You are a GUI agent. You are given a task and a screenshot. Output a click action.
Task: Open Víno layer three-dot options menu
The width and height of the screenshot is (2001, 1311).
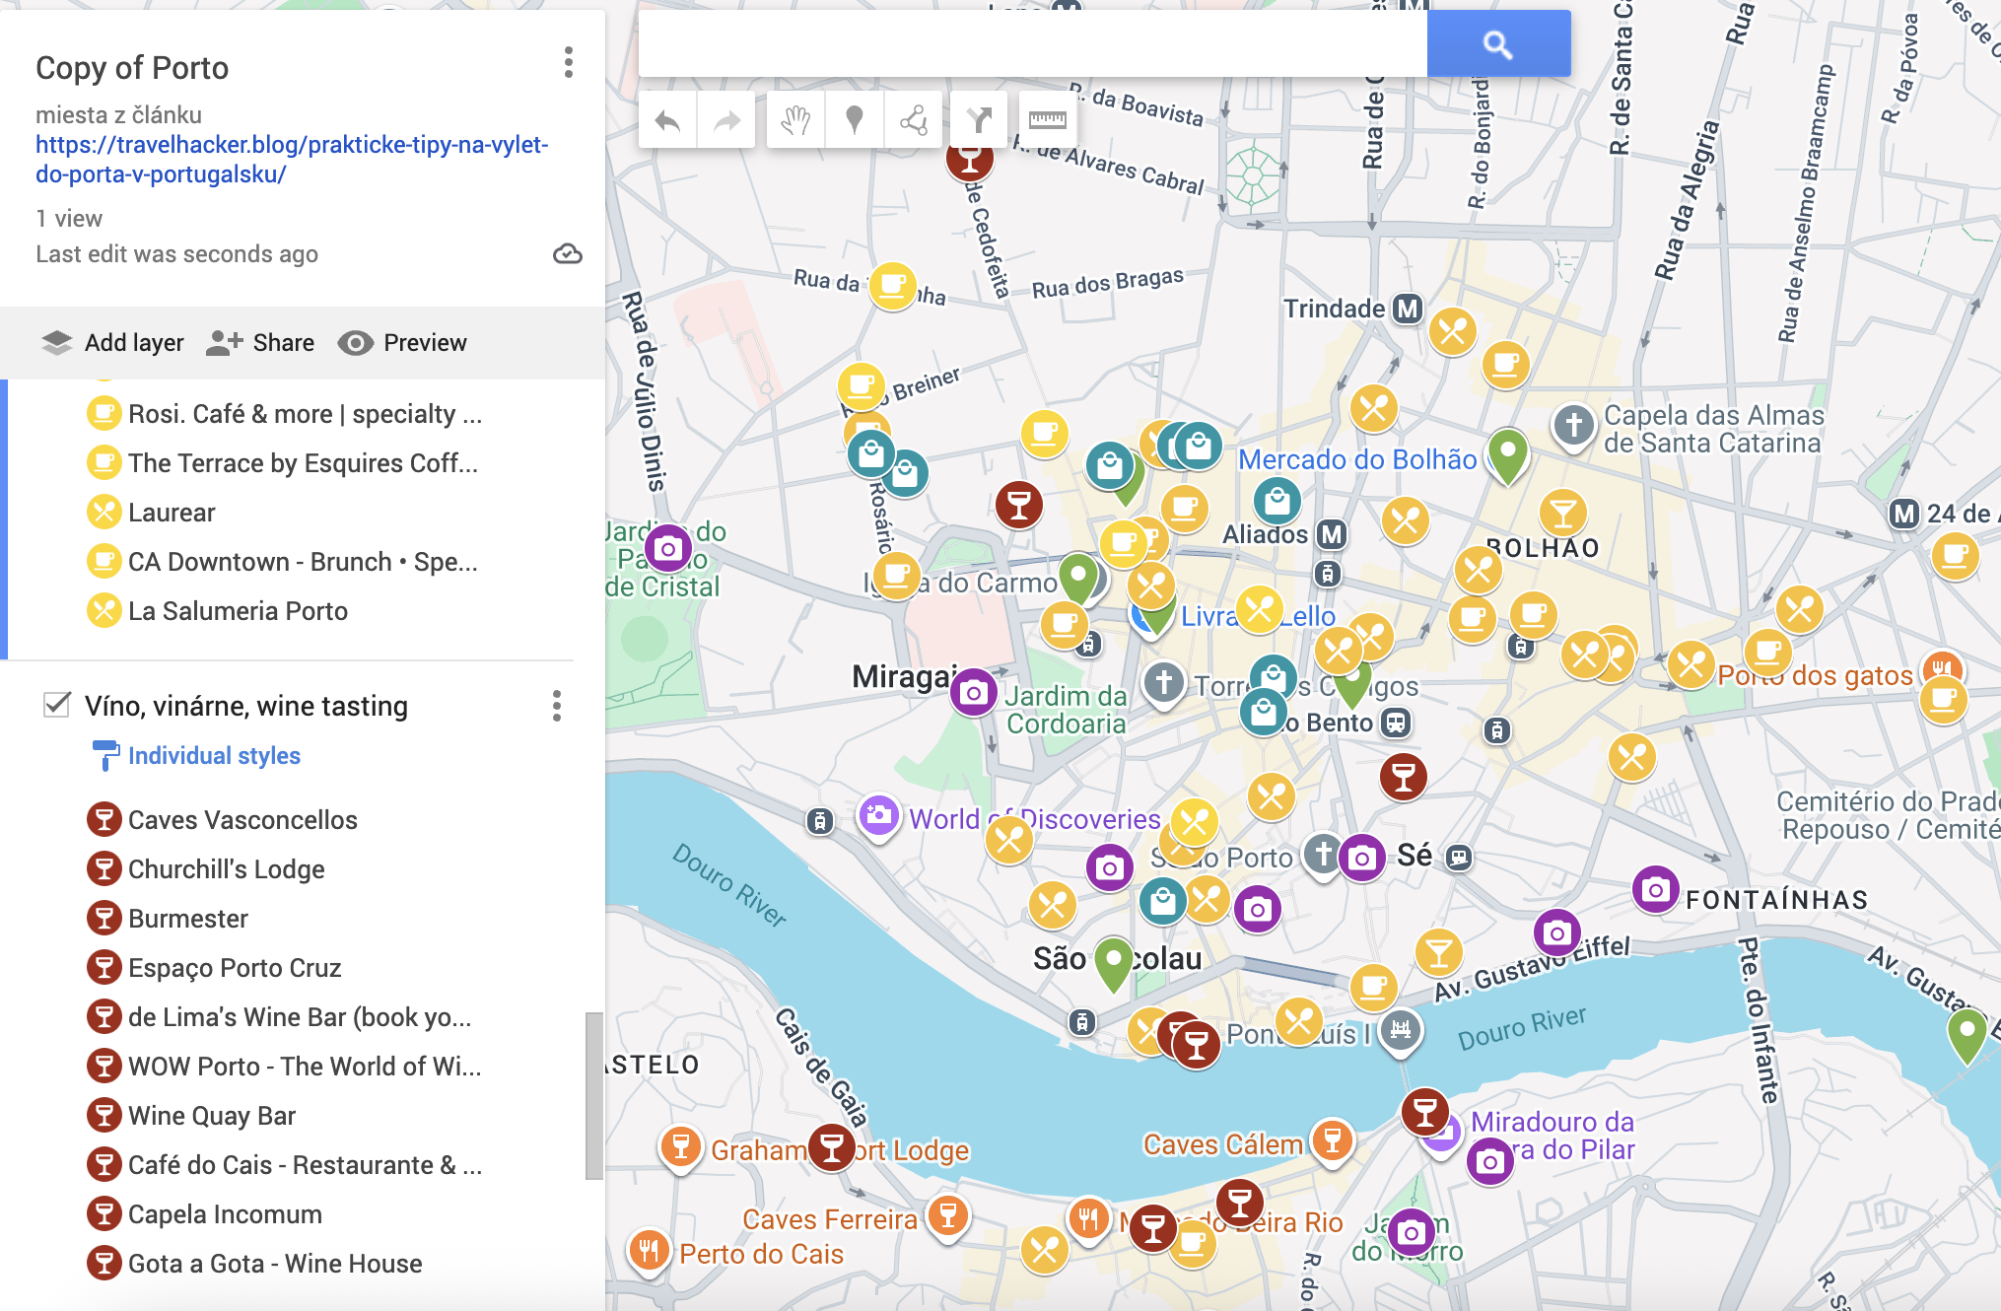(557, 706)
